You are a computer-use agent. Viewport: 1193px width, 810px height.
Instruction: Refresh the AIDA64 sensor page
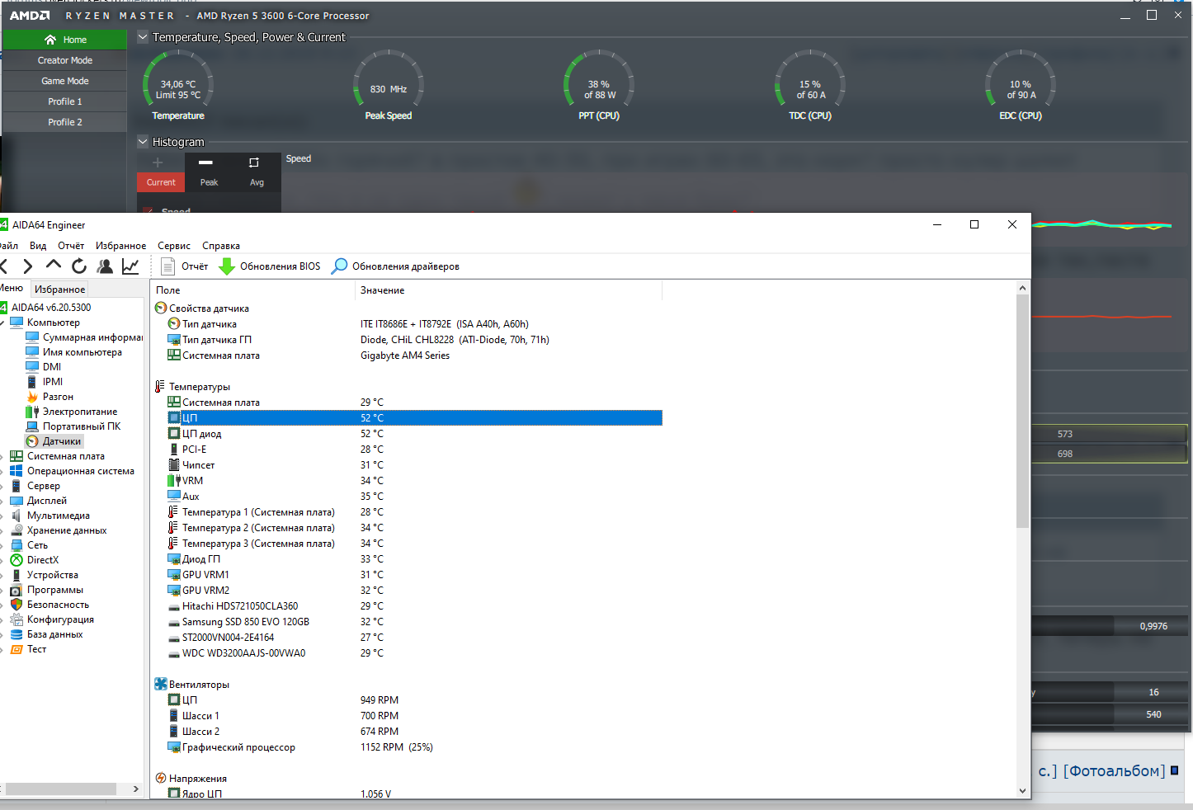pos(79,266)
